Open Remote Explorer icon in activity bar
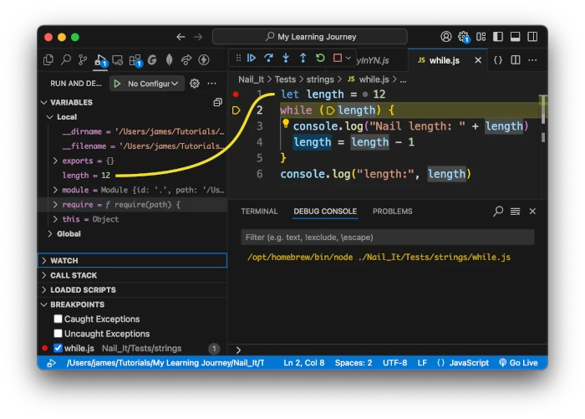 pyautogui.click(x=118, y=59)
